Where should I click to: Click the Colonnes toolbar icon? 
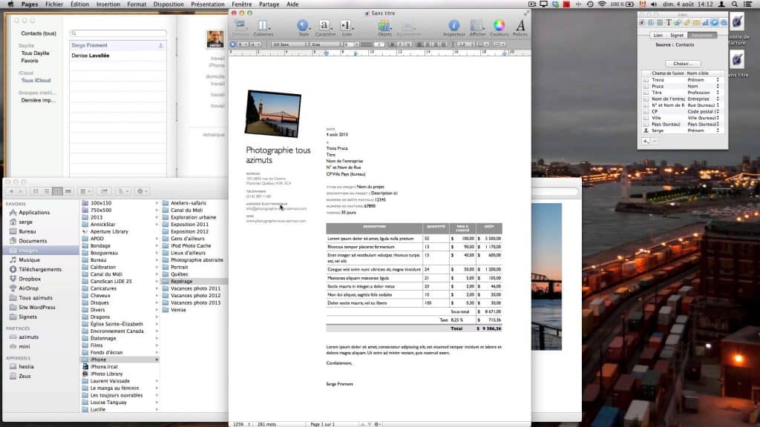tap(263, 26)
